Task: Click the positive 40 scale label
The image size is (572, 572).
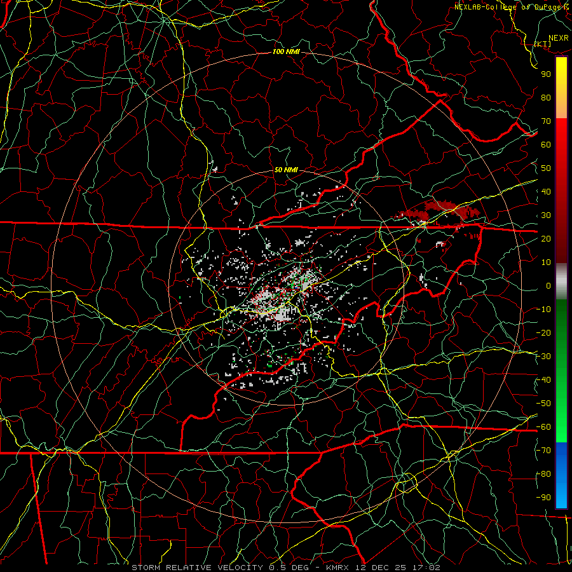Action: (546, 191)
